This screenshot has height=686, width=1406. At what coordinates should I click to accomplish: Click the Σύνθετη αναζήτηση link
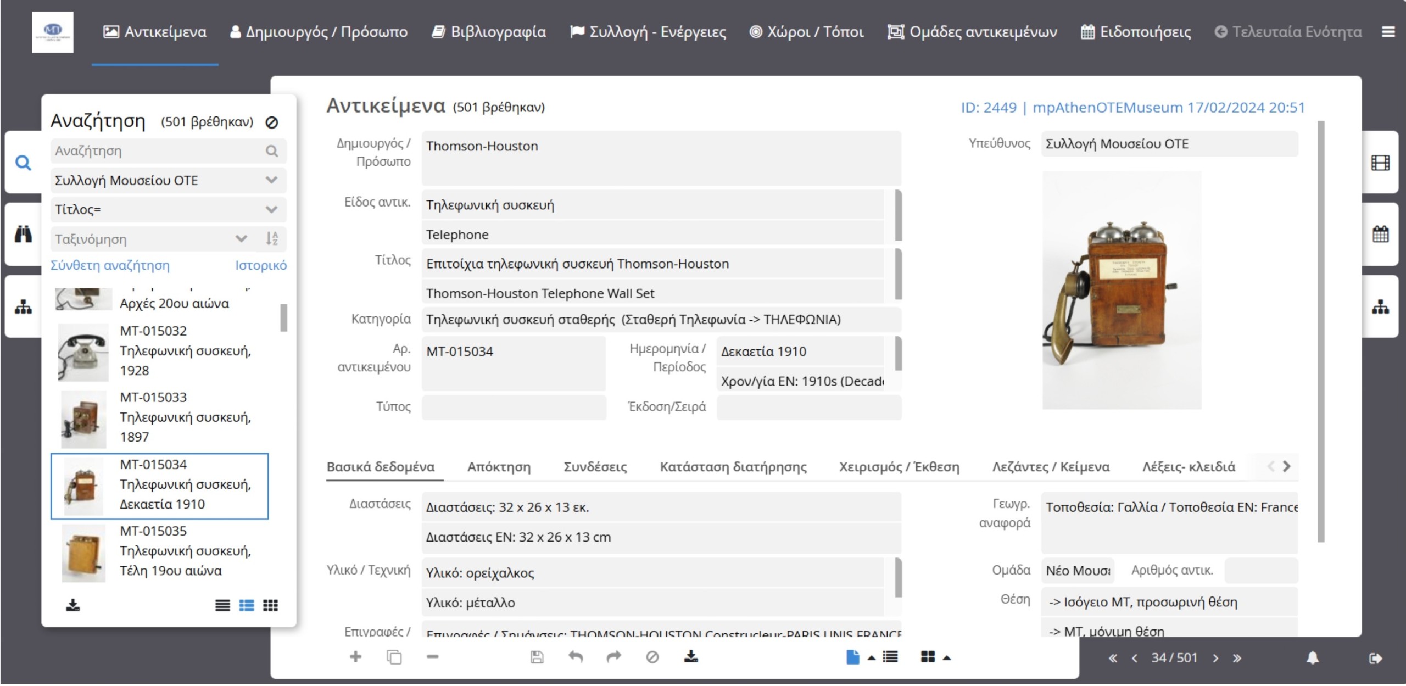pos(110,265)
